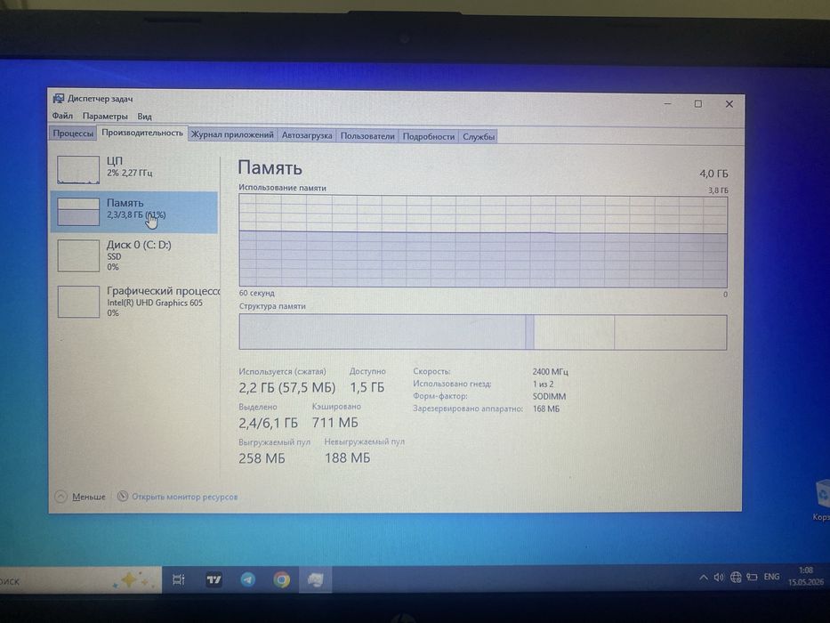
Task: Click the 1 из 2 slots value
Action: pyautogui.click(x=543, y=384)
